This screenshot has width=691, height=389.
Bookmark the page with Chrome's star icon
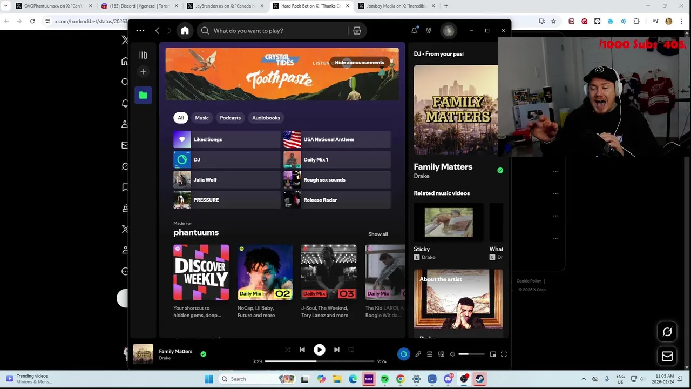553,21
